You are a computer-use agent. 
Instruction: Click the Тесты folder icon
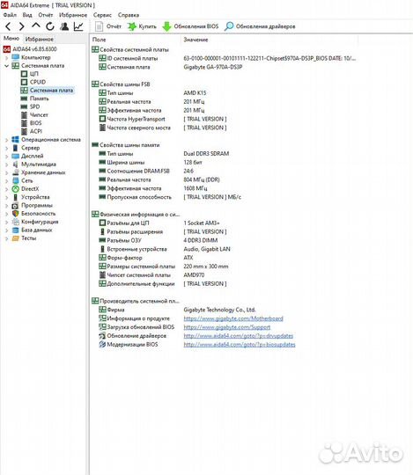click(16, 238)
